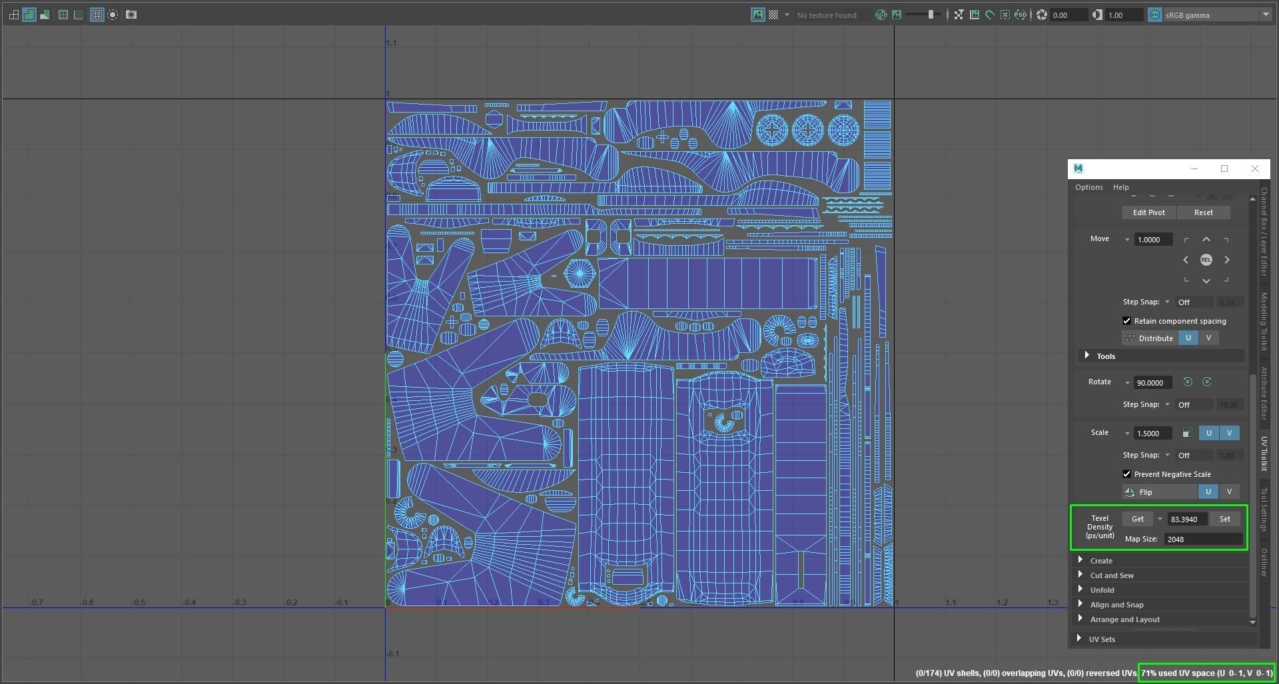This screenshot has width=1279, height=684.
Task: Toggle the checkerboard texture display icon
Action: pos(773,15)
